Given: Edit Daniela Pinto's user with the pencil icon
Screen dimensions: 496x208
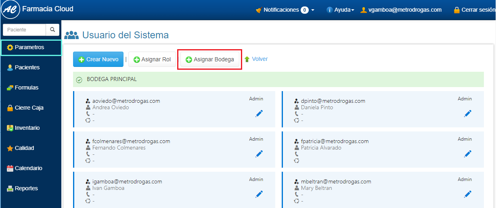Looking at the screenshot, I should [468, 114].
